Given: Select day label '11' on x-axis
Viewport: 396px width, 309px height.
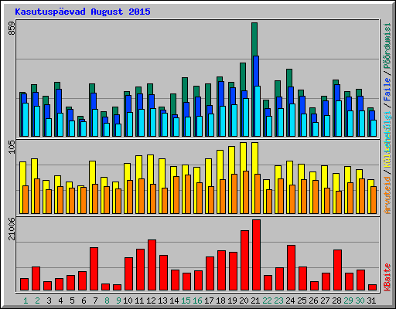Looking at the screenshot, I should click(139, 301).
